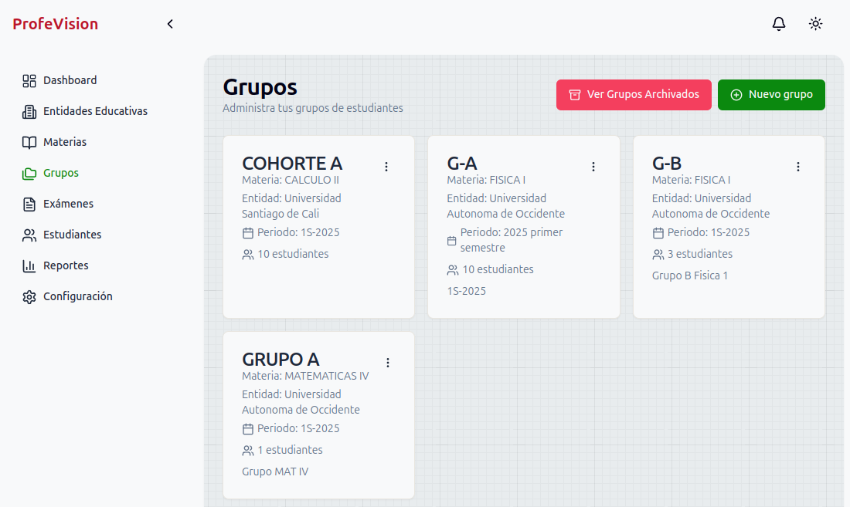Viewport: 850px width, 507px height.
Task: Open Configuración menu label
Action: [77, 296]
